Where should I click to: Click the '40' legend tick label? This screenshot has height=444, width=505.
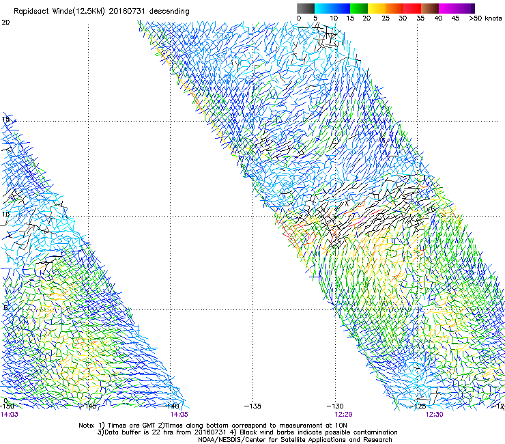(438, 18)
